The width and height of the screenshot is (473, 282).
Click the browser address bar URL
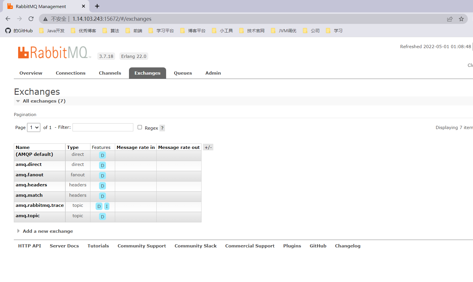point(112,19)
